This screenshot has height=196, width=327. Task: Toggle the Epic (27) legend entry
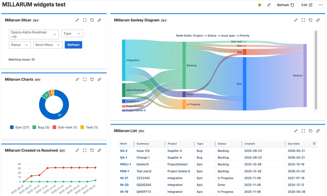pyautogui.click(x=20, y=127)
